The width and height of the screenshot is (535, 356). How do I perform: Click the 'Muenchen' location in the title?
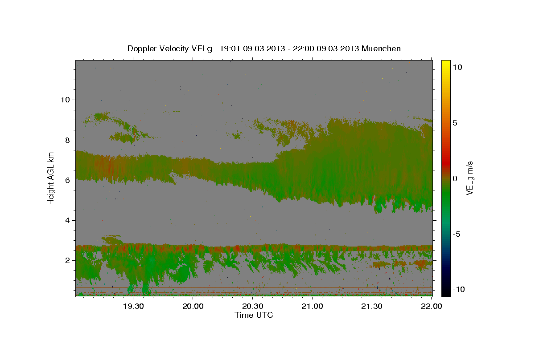(x=382, y=49)
